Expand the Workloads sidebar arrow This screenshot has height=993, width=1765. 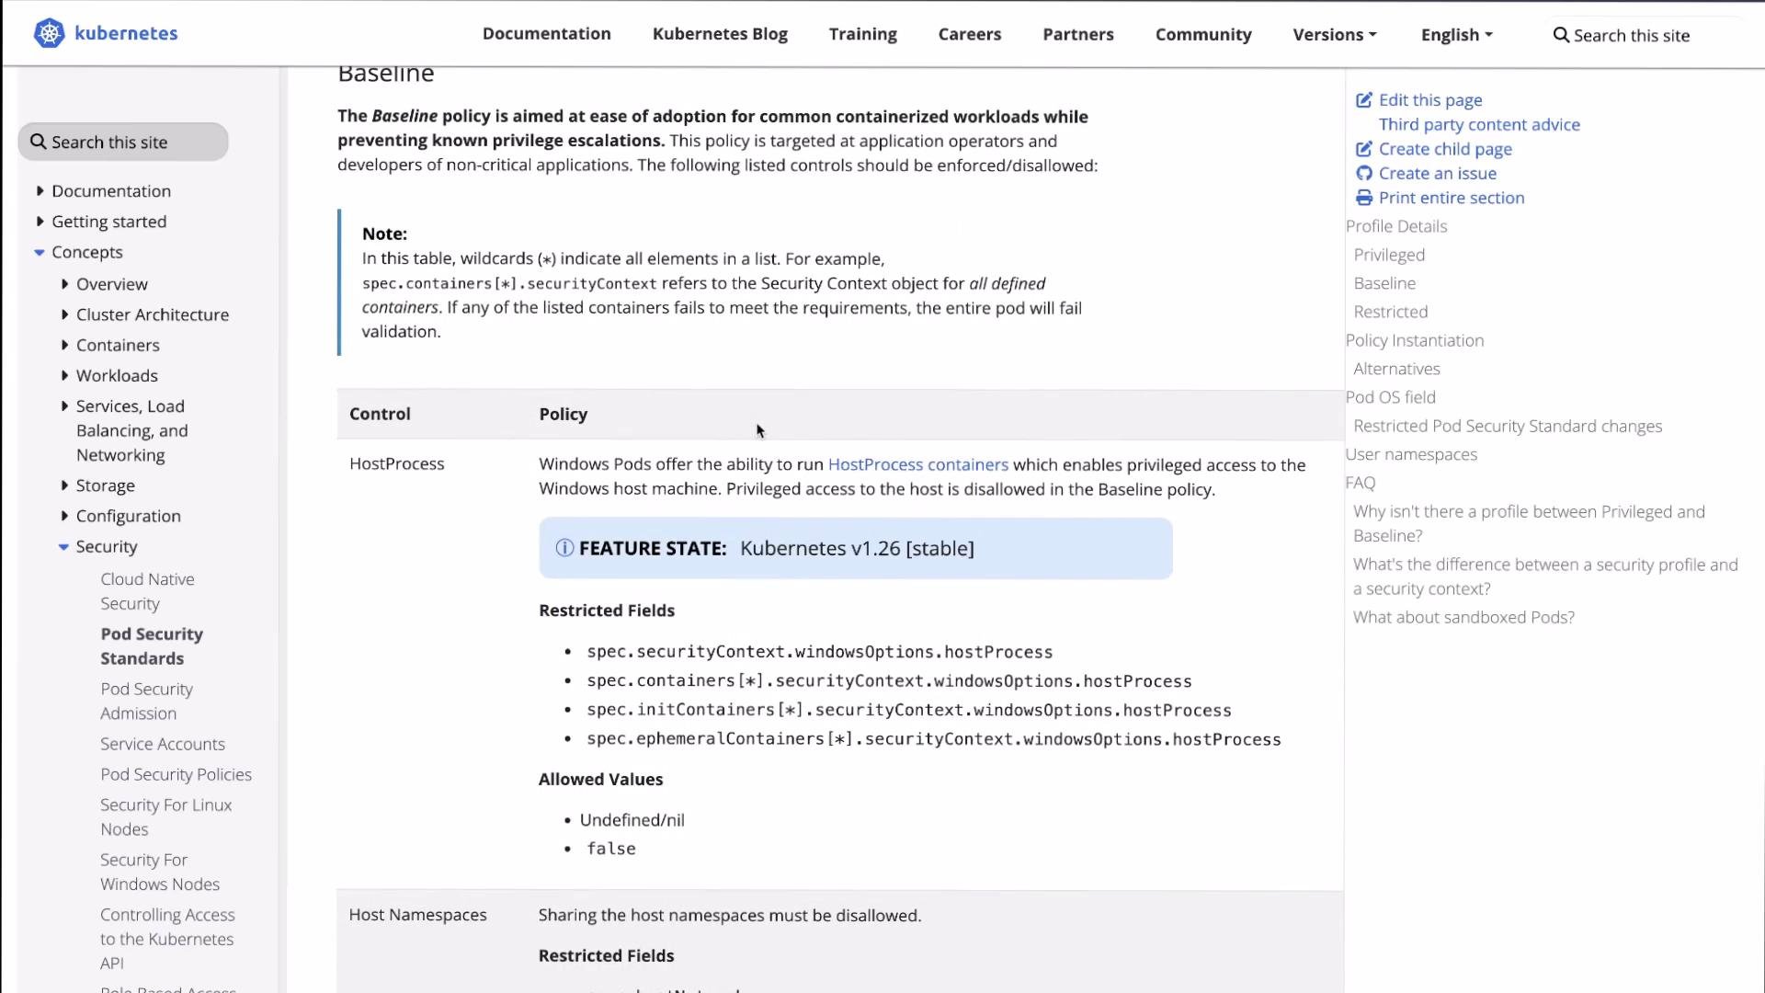tap(64, 375)
